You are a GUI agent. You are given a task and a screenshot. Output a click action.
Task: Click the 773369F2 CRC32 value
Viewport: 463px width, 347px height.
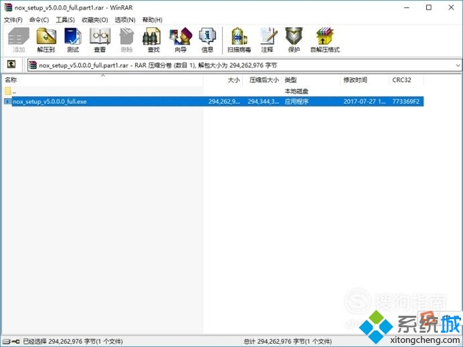[406, 102]
